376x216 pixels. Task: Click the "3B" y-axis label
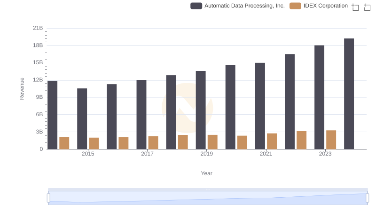click(x=39, y=132)
